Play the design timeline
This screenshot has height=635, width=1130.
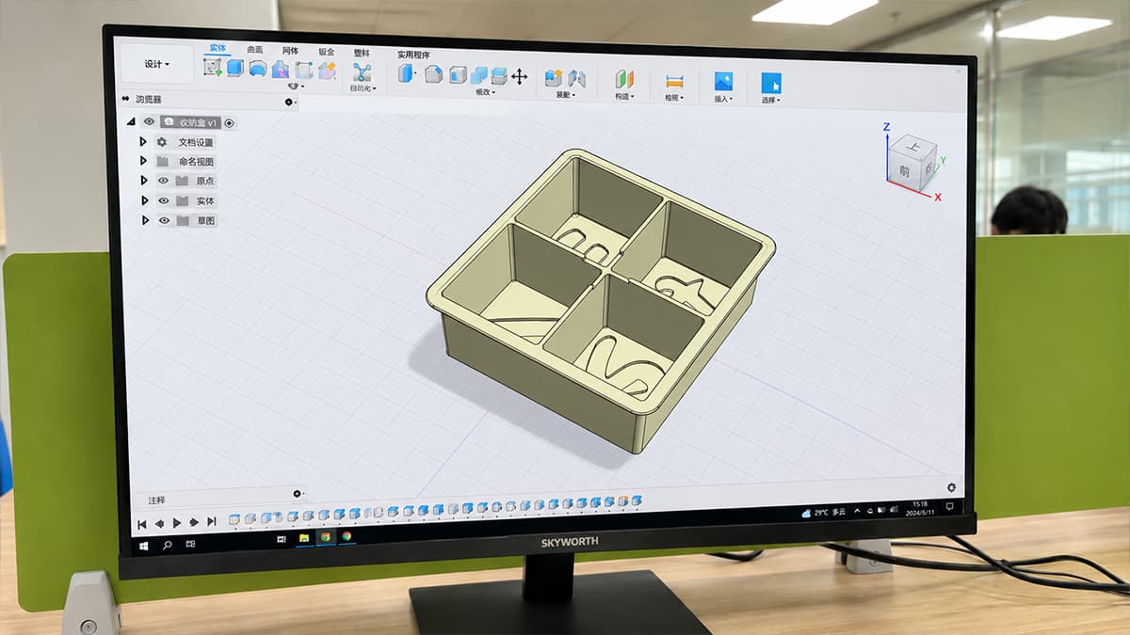pos(176,522)
